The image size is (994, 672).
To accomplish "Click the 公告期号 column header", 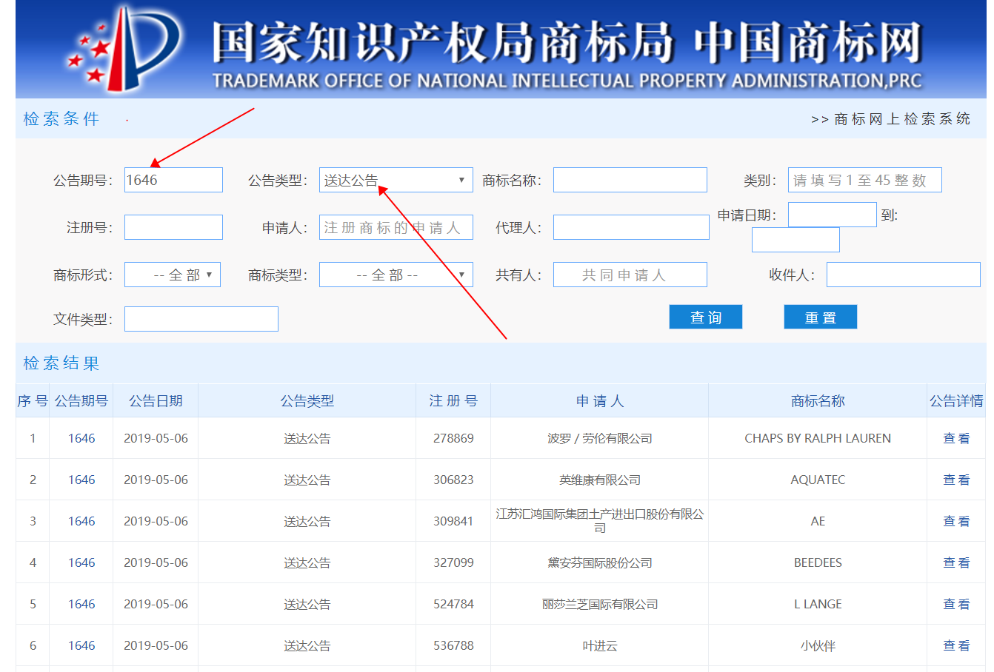I will click(x=81, y=400).
